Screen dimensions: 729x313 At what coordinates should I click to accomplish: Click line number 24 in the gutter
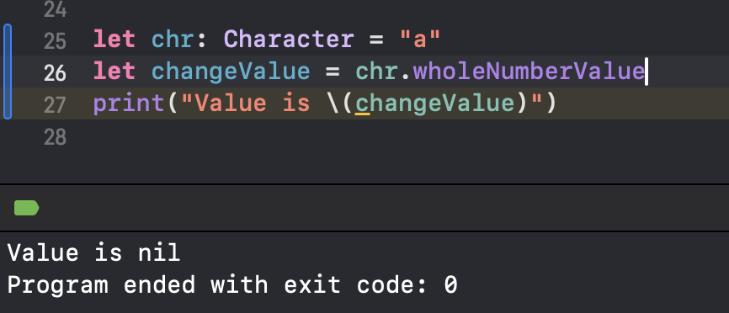55,8
